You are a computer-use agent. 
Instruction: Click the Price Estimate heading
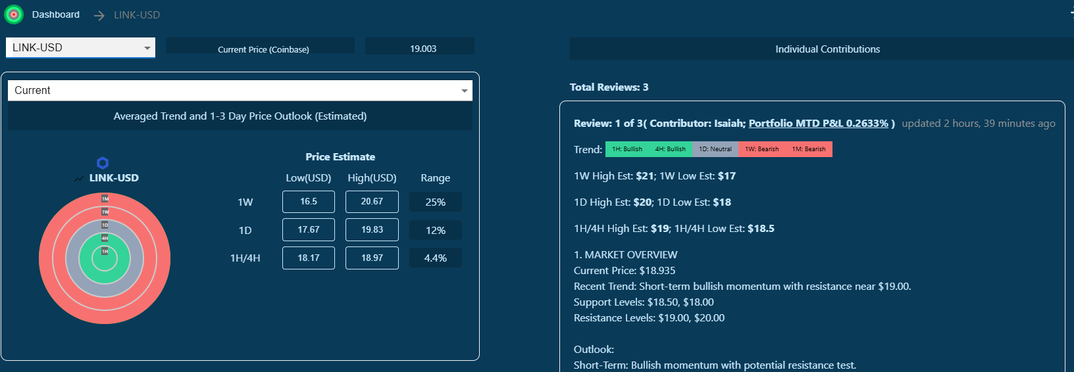pos(340,157)
